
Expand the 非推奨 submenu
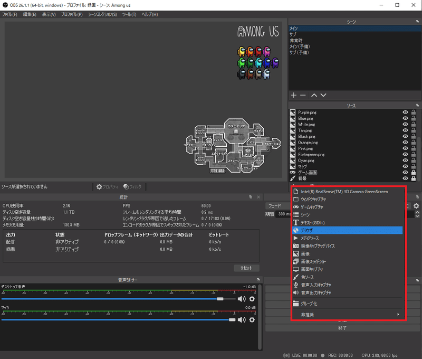348,315
